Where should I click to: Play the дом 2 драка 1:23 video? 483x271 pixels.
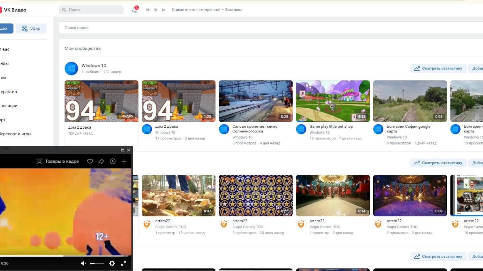point(178,101)
